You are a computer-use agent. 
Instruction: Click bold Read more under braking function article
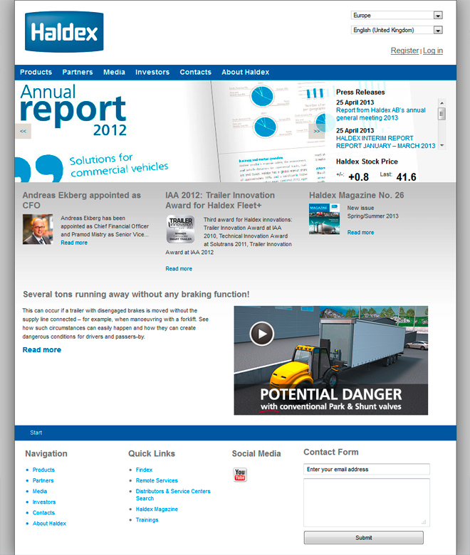tap(42, 349)
